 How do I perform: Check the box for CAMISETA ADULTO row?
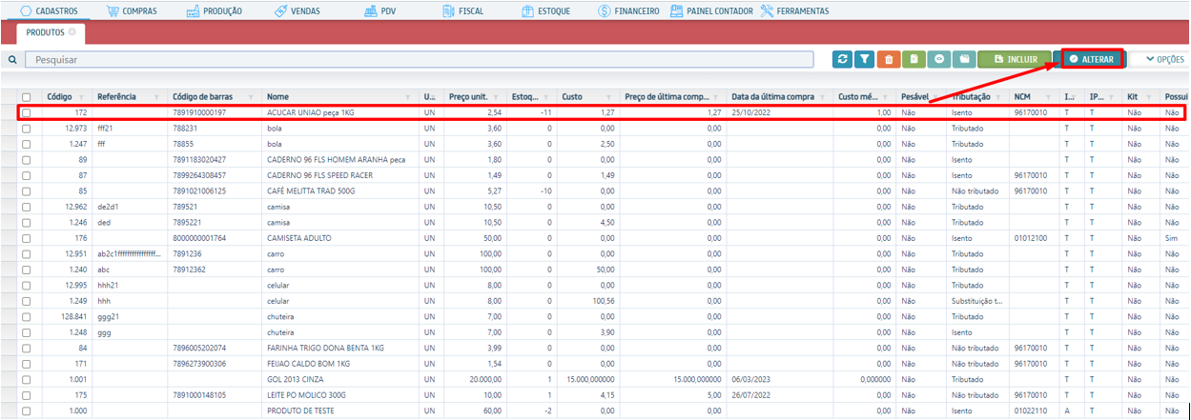coord(27,238)
